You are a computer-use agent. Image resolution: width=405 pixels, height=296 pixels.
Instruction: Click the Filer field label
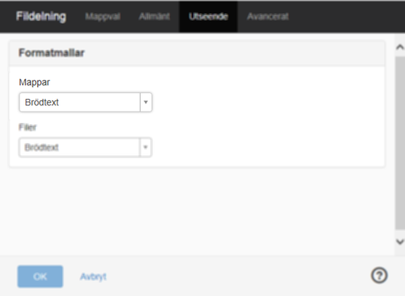pyautogui.click(x=27, y=127)
